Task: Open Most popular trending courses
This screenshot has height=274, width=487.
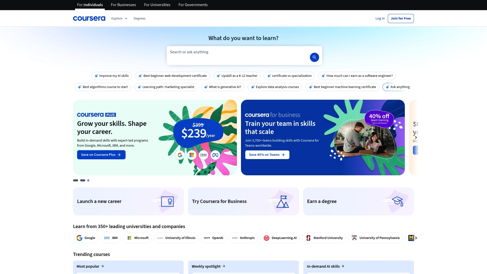Action: (x=90, y=266)
